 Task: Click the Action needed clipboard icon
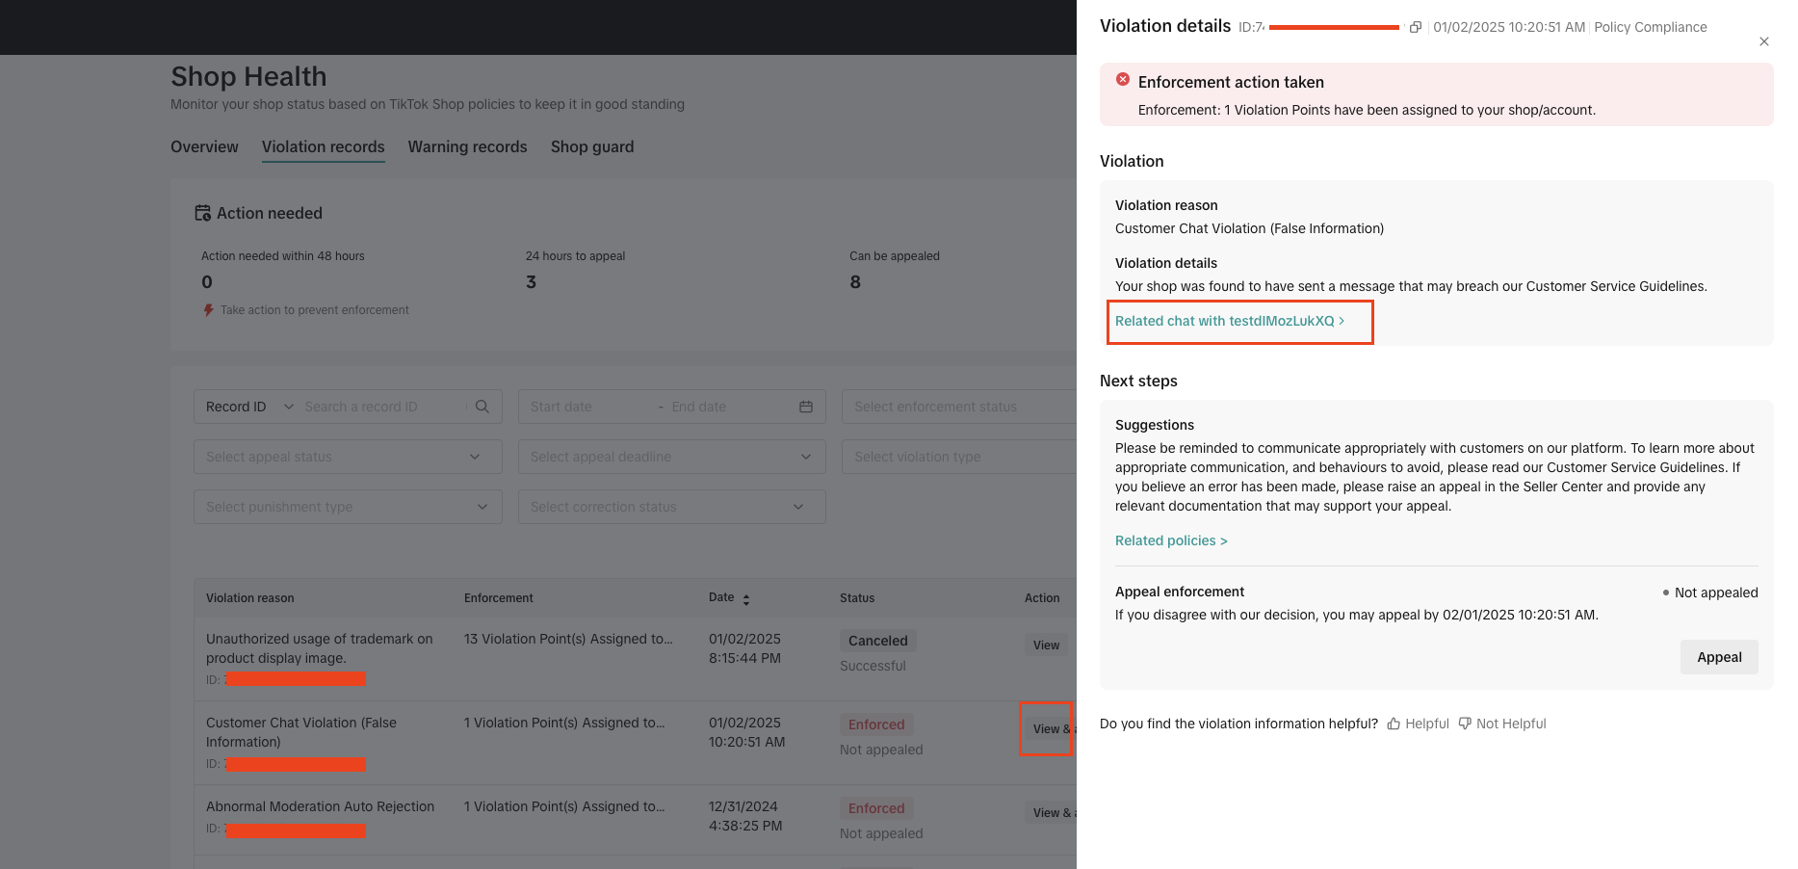pyautogui.click(x=202, y=213)
